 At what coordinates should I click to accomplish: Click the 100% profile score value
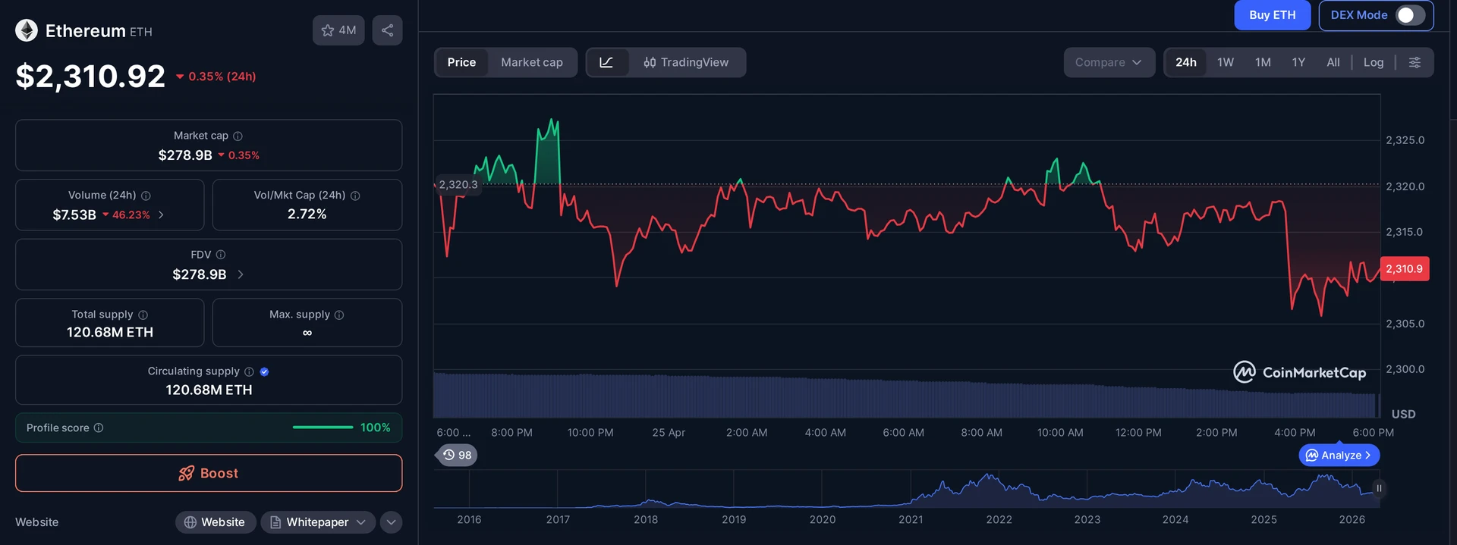point(376,428)
